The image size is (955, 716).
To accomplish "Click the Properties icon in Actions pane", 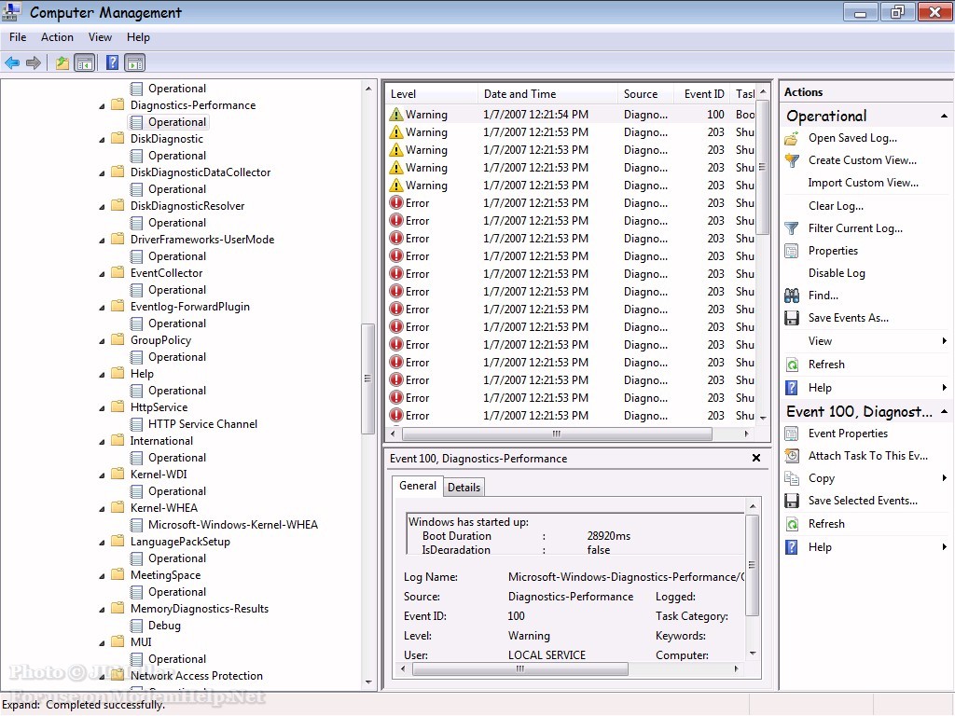I will coord(792,251).
